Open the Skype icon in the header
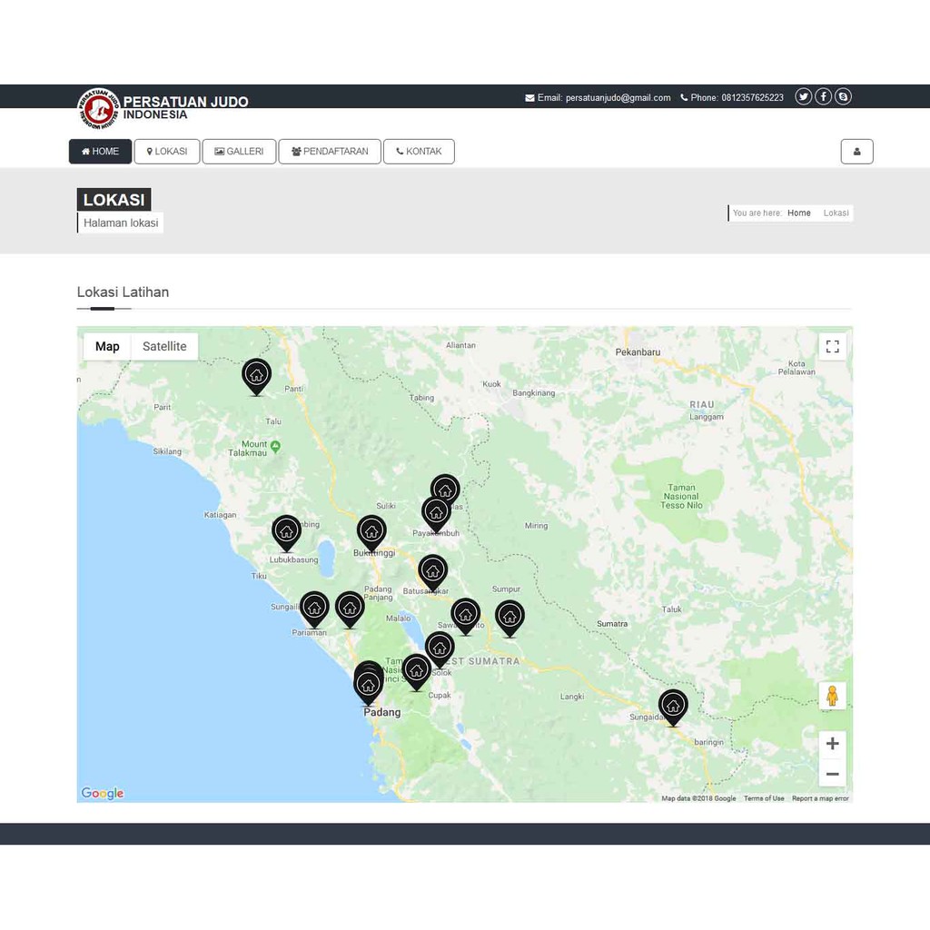This screenshot has width=930, height=930. (x=843, y=96)
